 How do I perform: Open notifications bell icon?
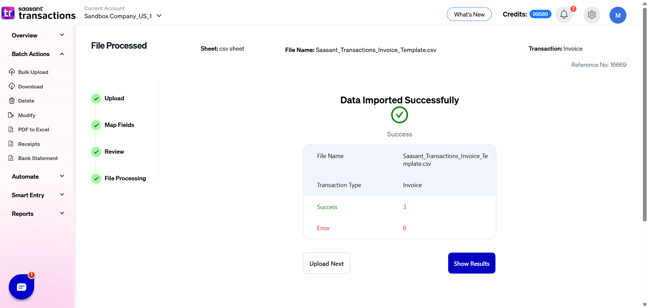[x=564, y=15]
